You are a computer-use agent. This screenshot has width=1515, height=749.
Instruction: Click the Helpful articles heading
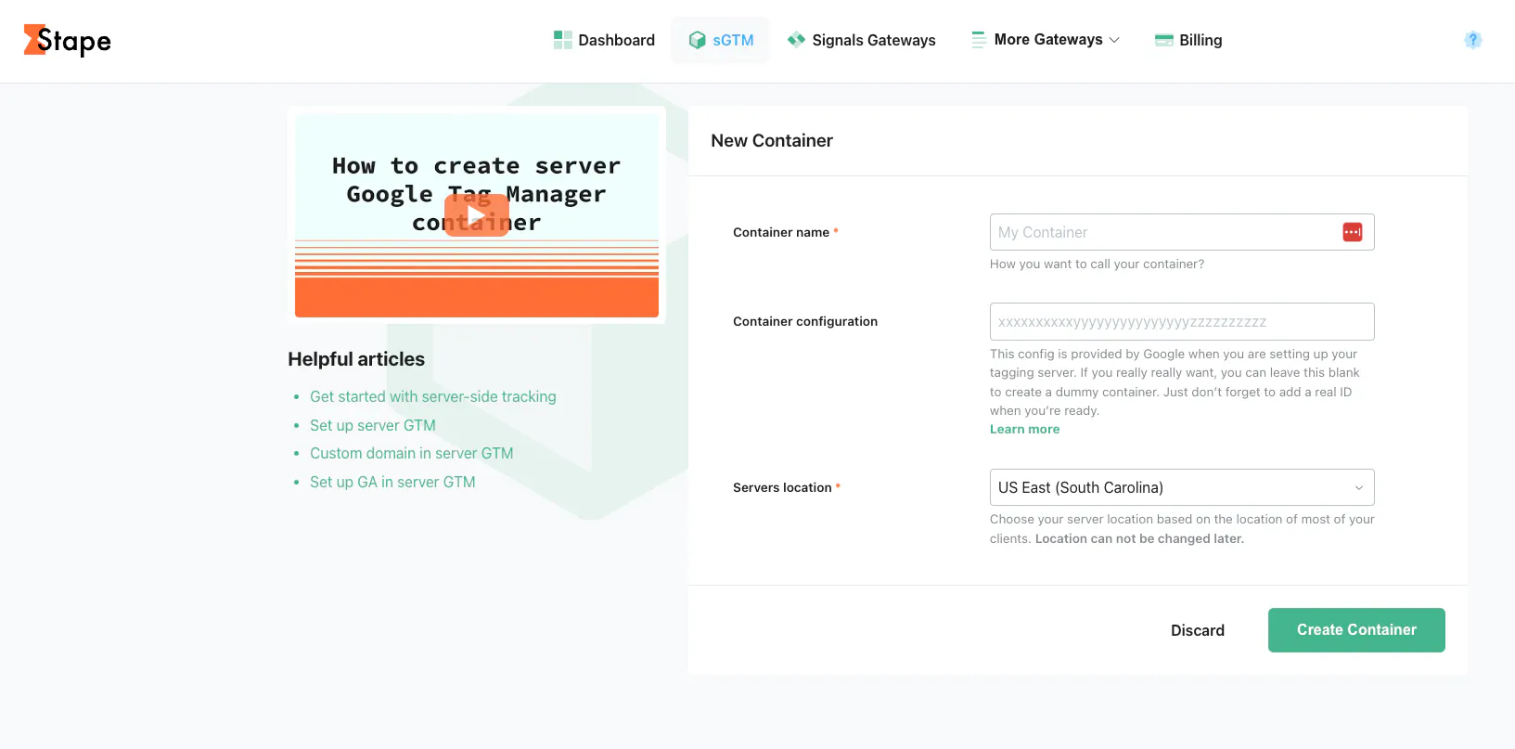coord(356,359)
